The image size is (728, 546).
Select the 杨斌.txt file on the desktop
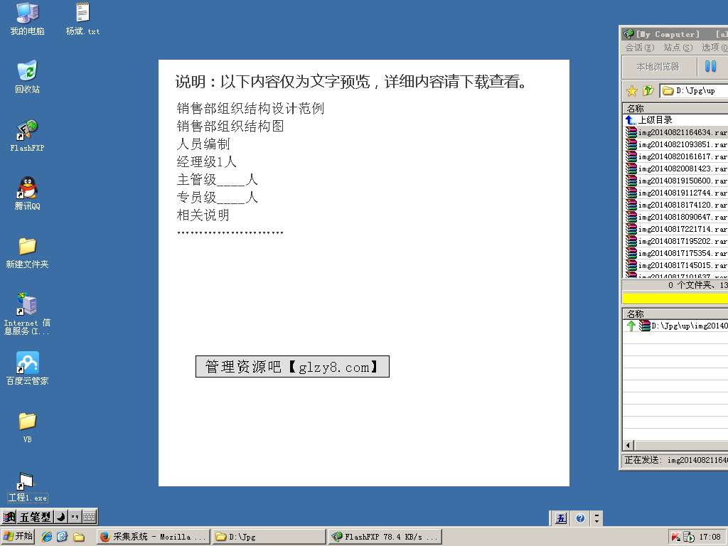pos(82,18)
